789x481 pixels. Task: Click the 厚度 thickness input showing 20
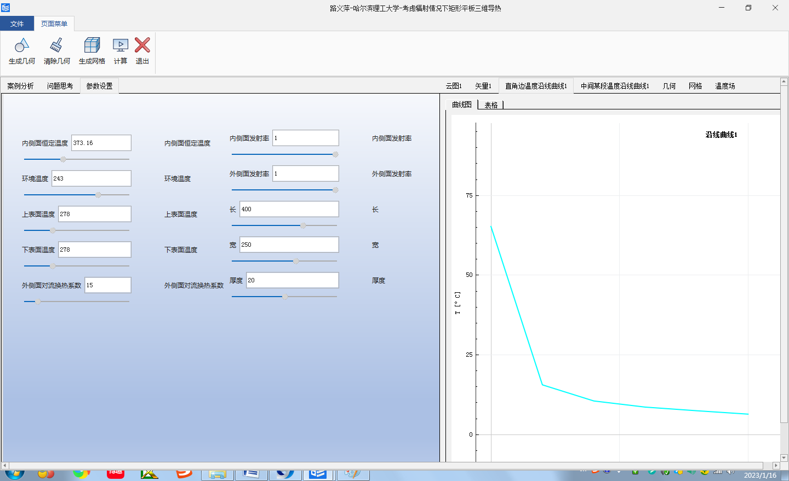293,280
